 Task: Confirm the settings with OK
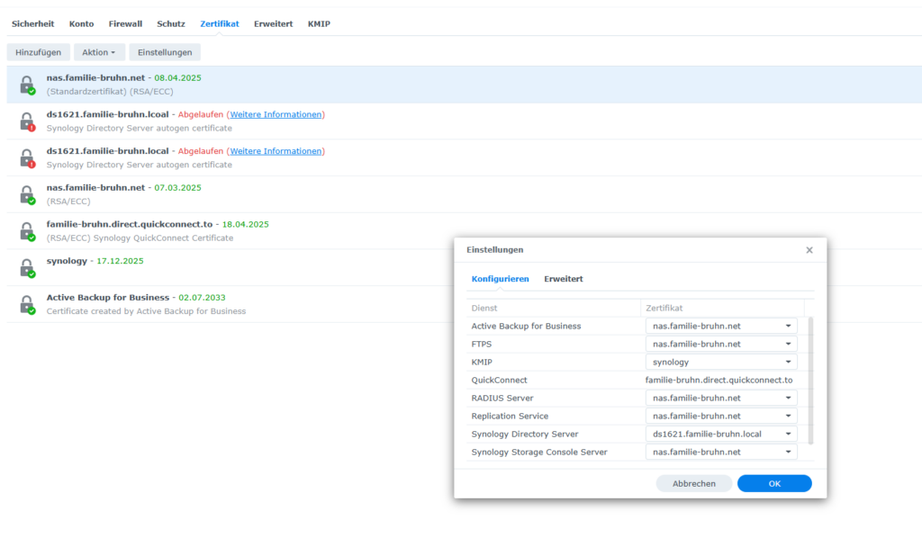click(773, 483)
